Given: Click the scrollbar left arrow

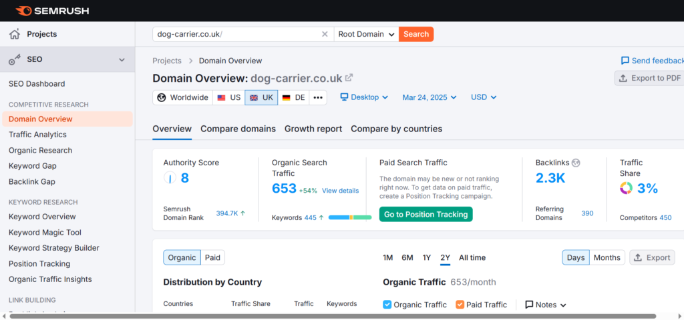Looking at the screenshot, I should (4, 316).
